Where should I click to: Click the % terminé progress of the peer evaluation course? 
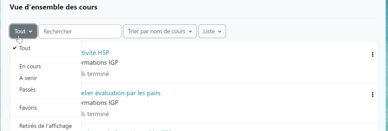pyautogui.click(x=95, y=114)
